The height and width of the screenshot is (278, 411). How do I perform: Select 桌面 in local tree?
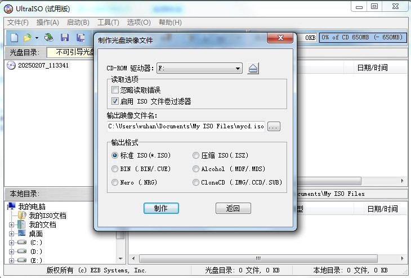pyautogui.click(x=35, y=234)
